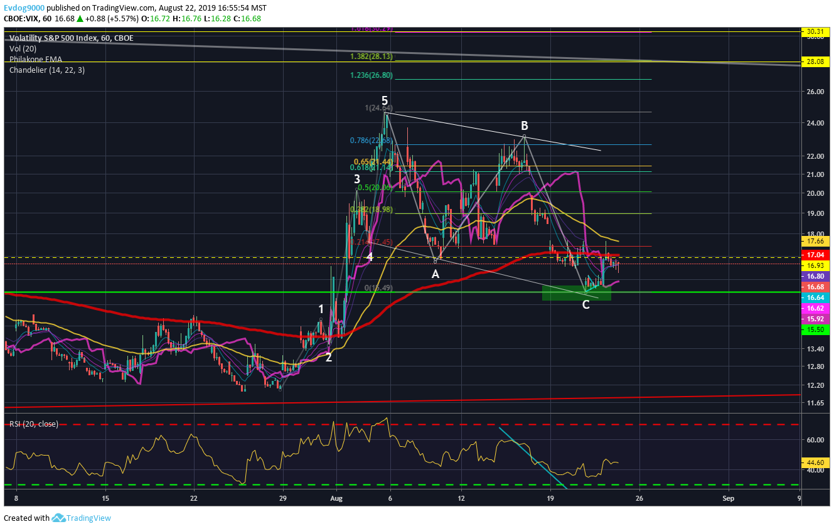Click the 28.08 yellow price label
Viewport: 834px width, 529px height.
(815, 61)
